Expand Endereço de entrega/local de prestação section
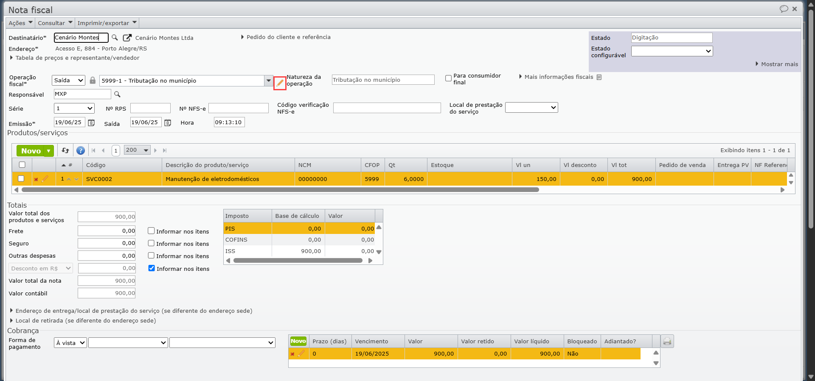Image resolution: width=815 pixels, height=381 pixels. pos(131,311)
